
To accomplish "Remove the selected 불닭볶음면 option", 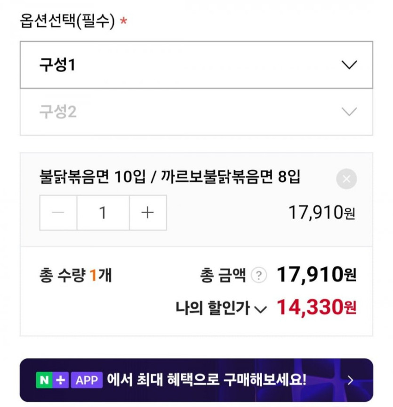I will (x=346, y=179).
